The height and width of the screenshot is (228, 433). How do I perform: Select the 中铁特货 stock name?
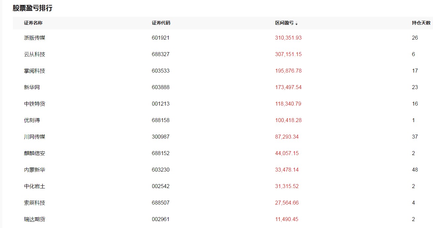tap(35, 104)
